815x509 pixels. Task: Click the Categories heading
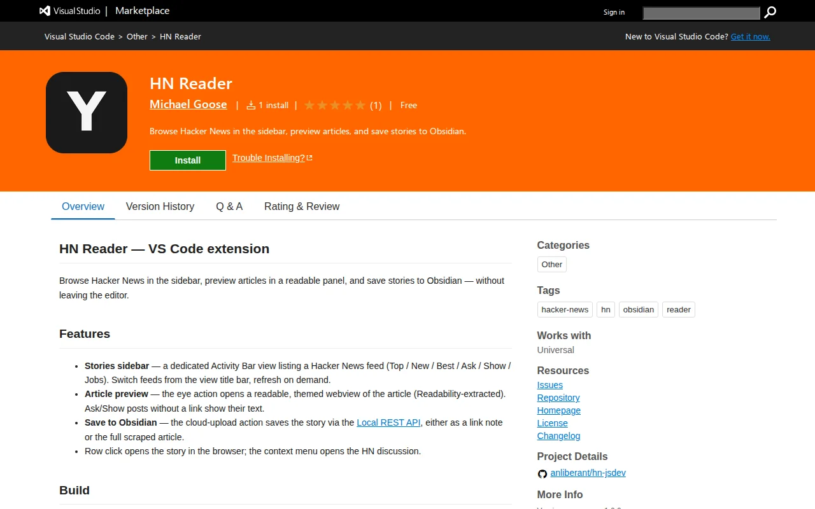coord(563,246)
